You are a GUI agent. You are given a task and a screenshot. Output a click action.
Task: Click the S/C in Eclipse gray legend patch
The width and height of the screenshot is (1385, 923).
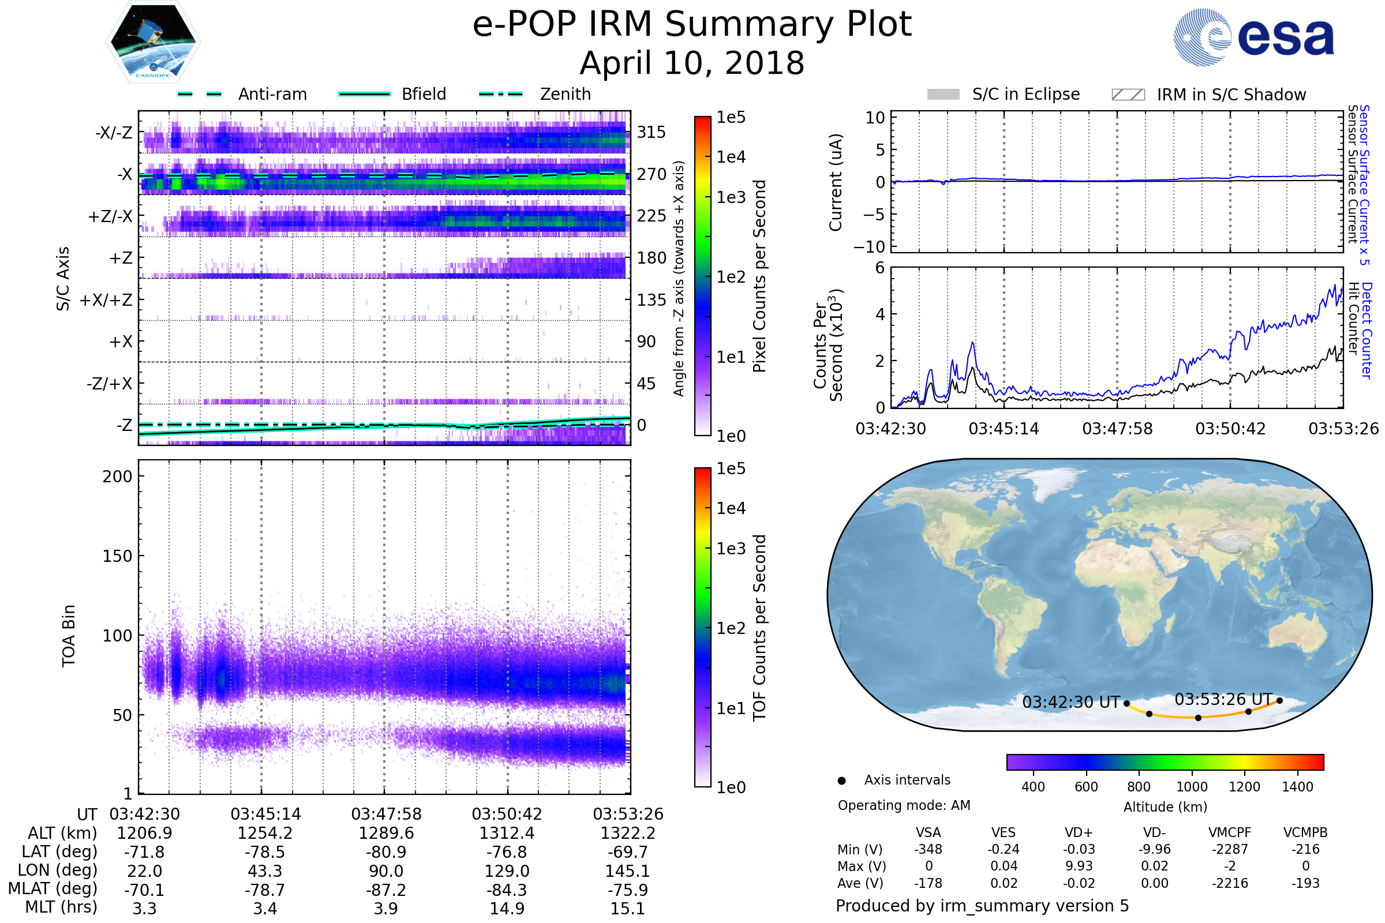(943, 95)
